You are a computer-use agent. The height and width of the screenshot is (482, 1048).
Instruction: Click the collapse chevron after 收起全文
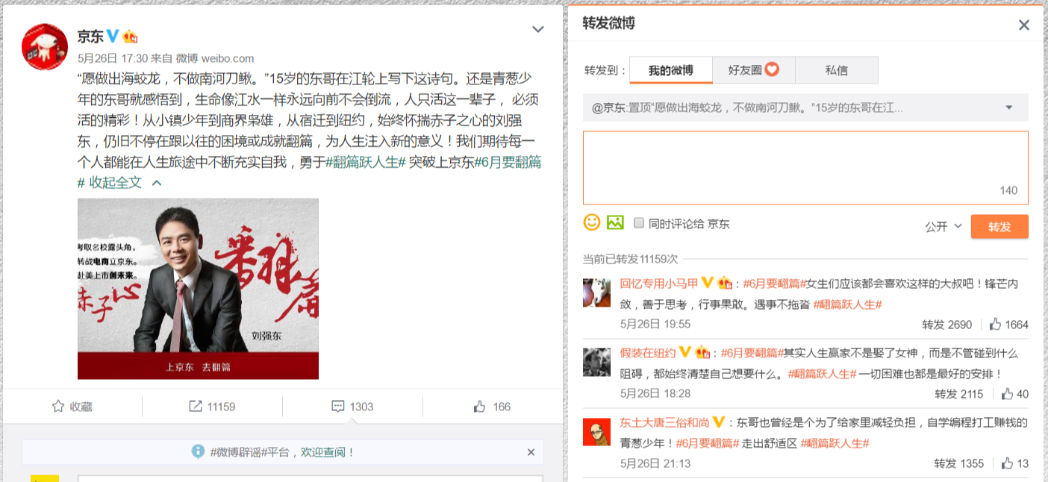157,183
